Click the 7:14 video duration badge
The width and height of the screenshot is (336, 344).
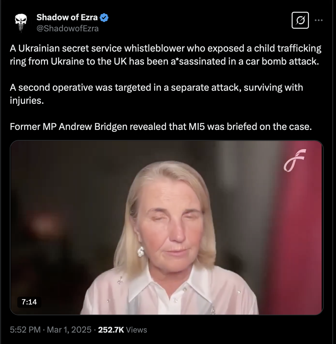29,302
